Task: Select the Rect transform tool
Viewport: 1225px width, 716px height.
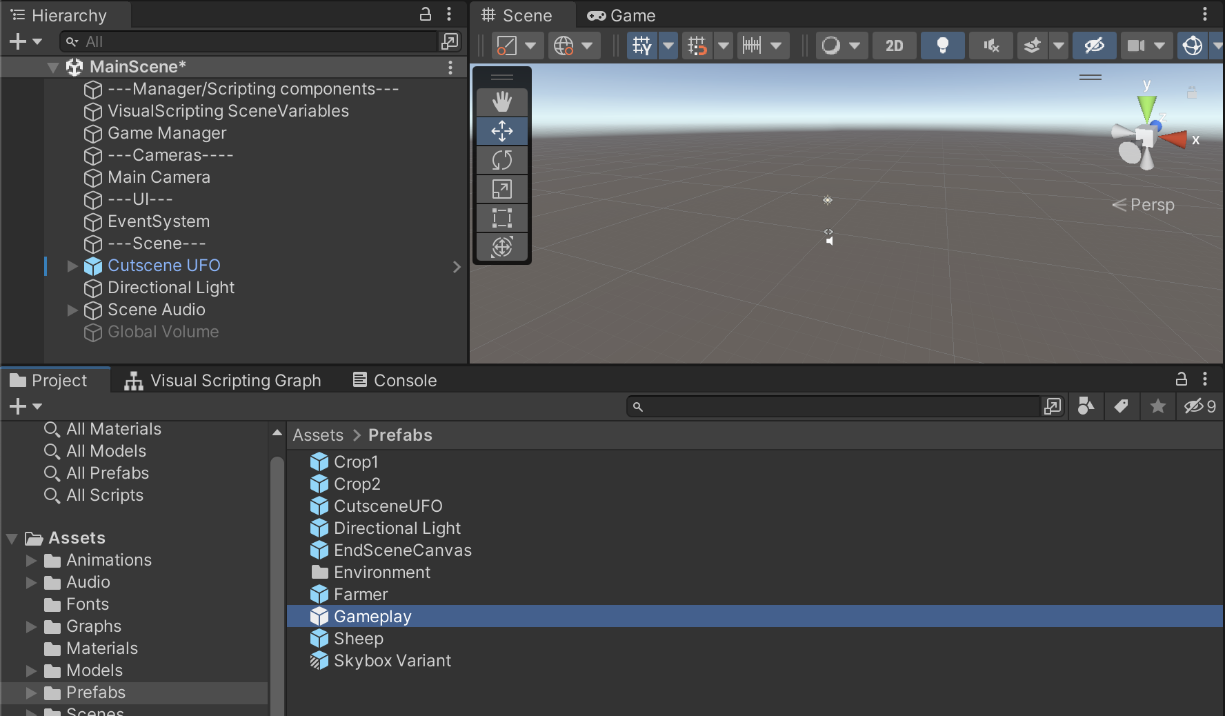Action: pyautogui.click(x=501, y=218)
